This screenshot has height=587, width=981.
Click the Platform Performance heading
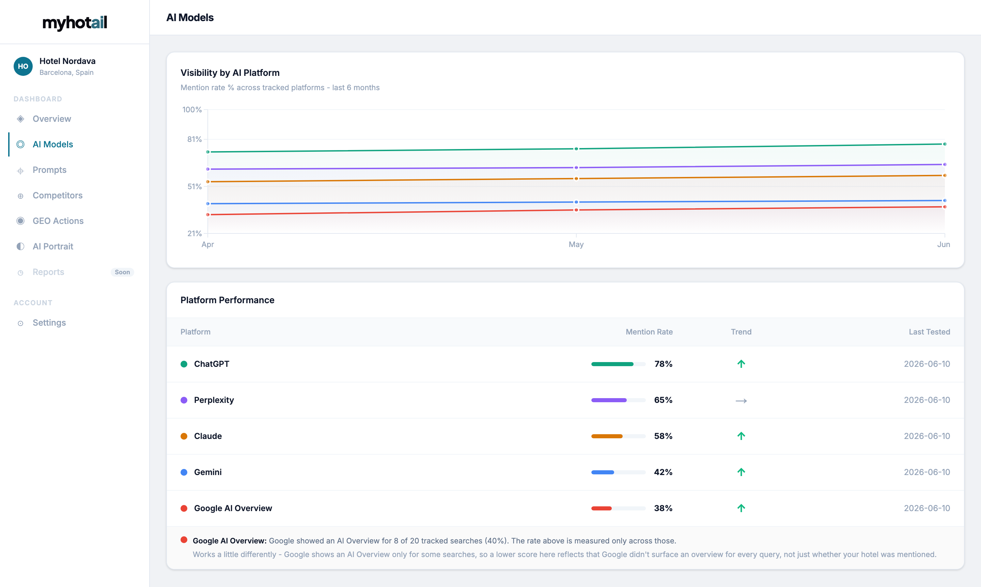tap(227, 300)
